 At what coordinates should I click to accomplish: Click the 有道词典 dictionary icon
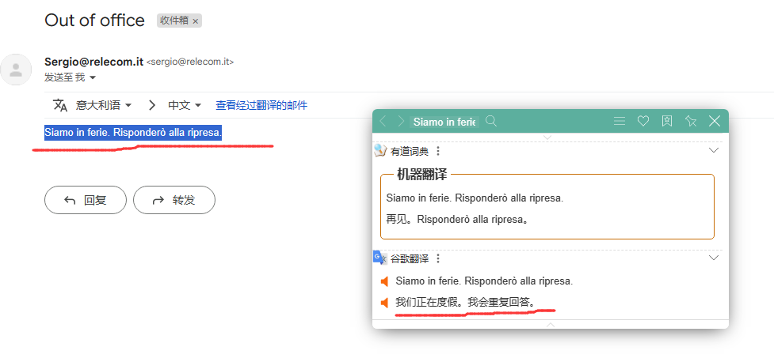pyautogui.click(x=380, y=151)
